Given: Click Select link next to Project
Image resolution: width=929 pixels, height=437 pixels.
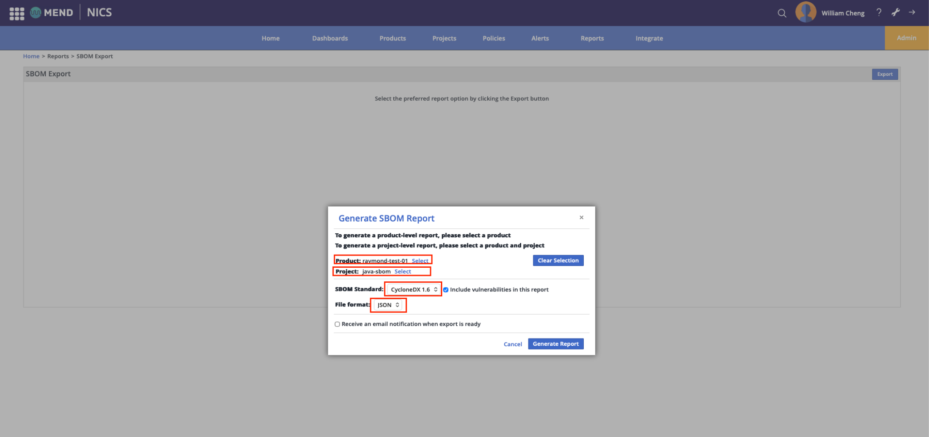Looking at the screenshot, I should coord(403,271).
